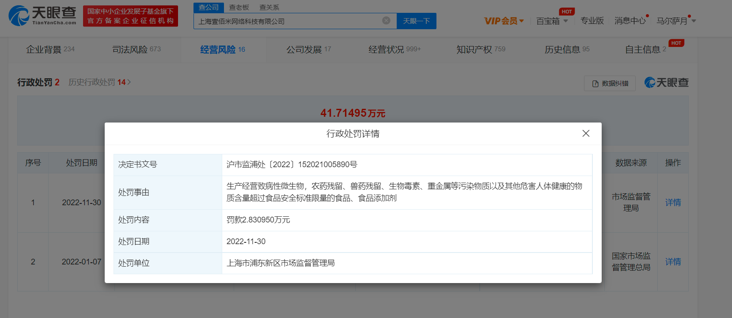The height and width of the screenshot is (318, 732).
Task: Open 消息中心 notifications
Action: click(x=630, y=21)
